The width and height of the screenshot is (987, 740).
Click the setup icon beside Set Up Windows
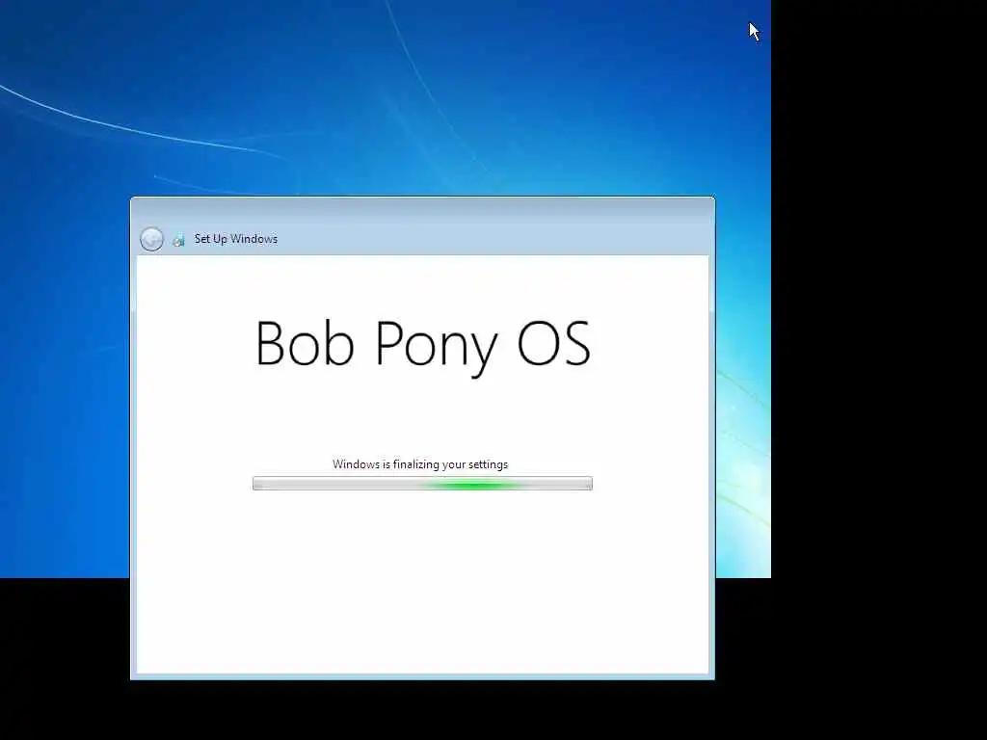178,239
